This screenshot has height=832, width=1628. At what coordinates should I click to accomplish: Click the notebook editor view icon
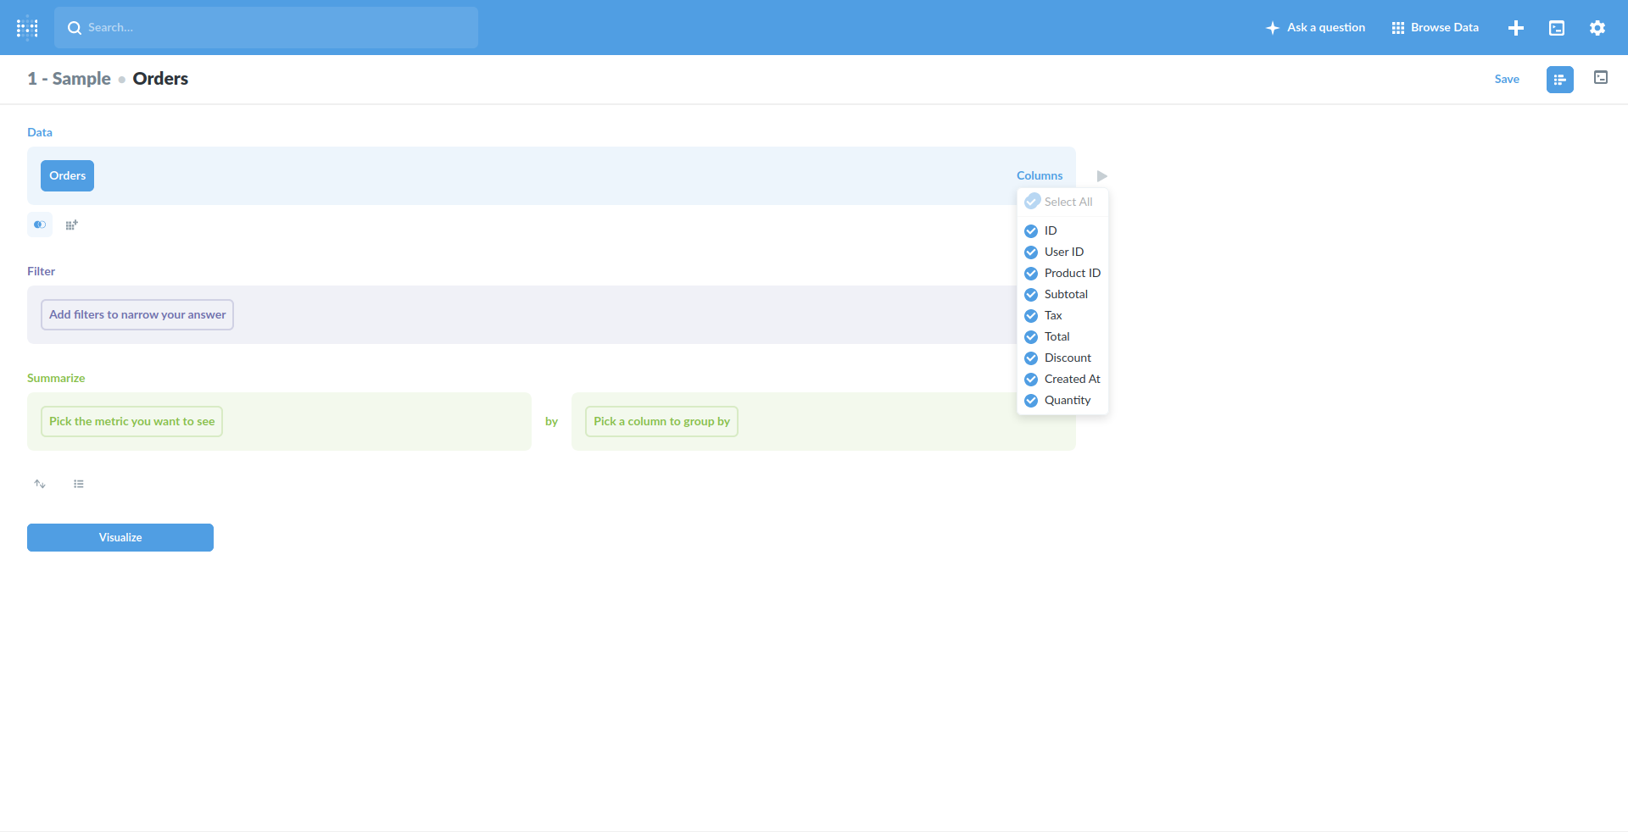point(1560,79)
